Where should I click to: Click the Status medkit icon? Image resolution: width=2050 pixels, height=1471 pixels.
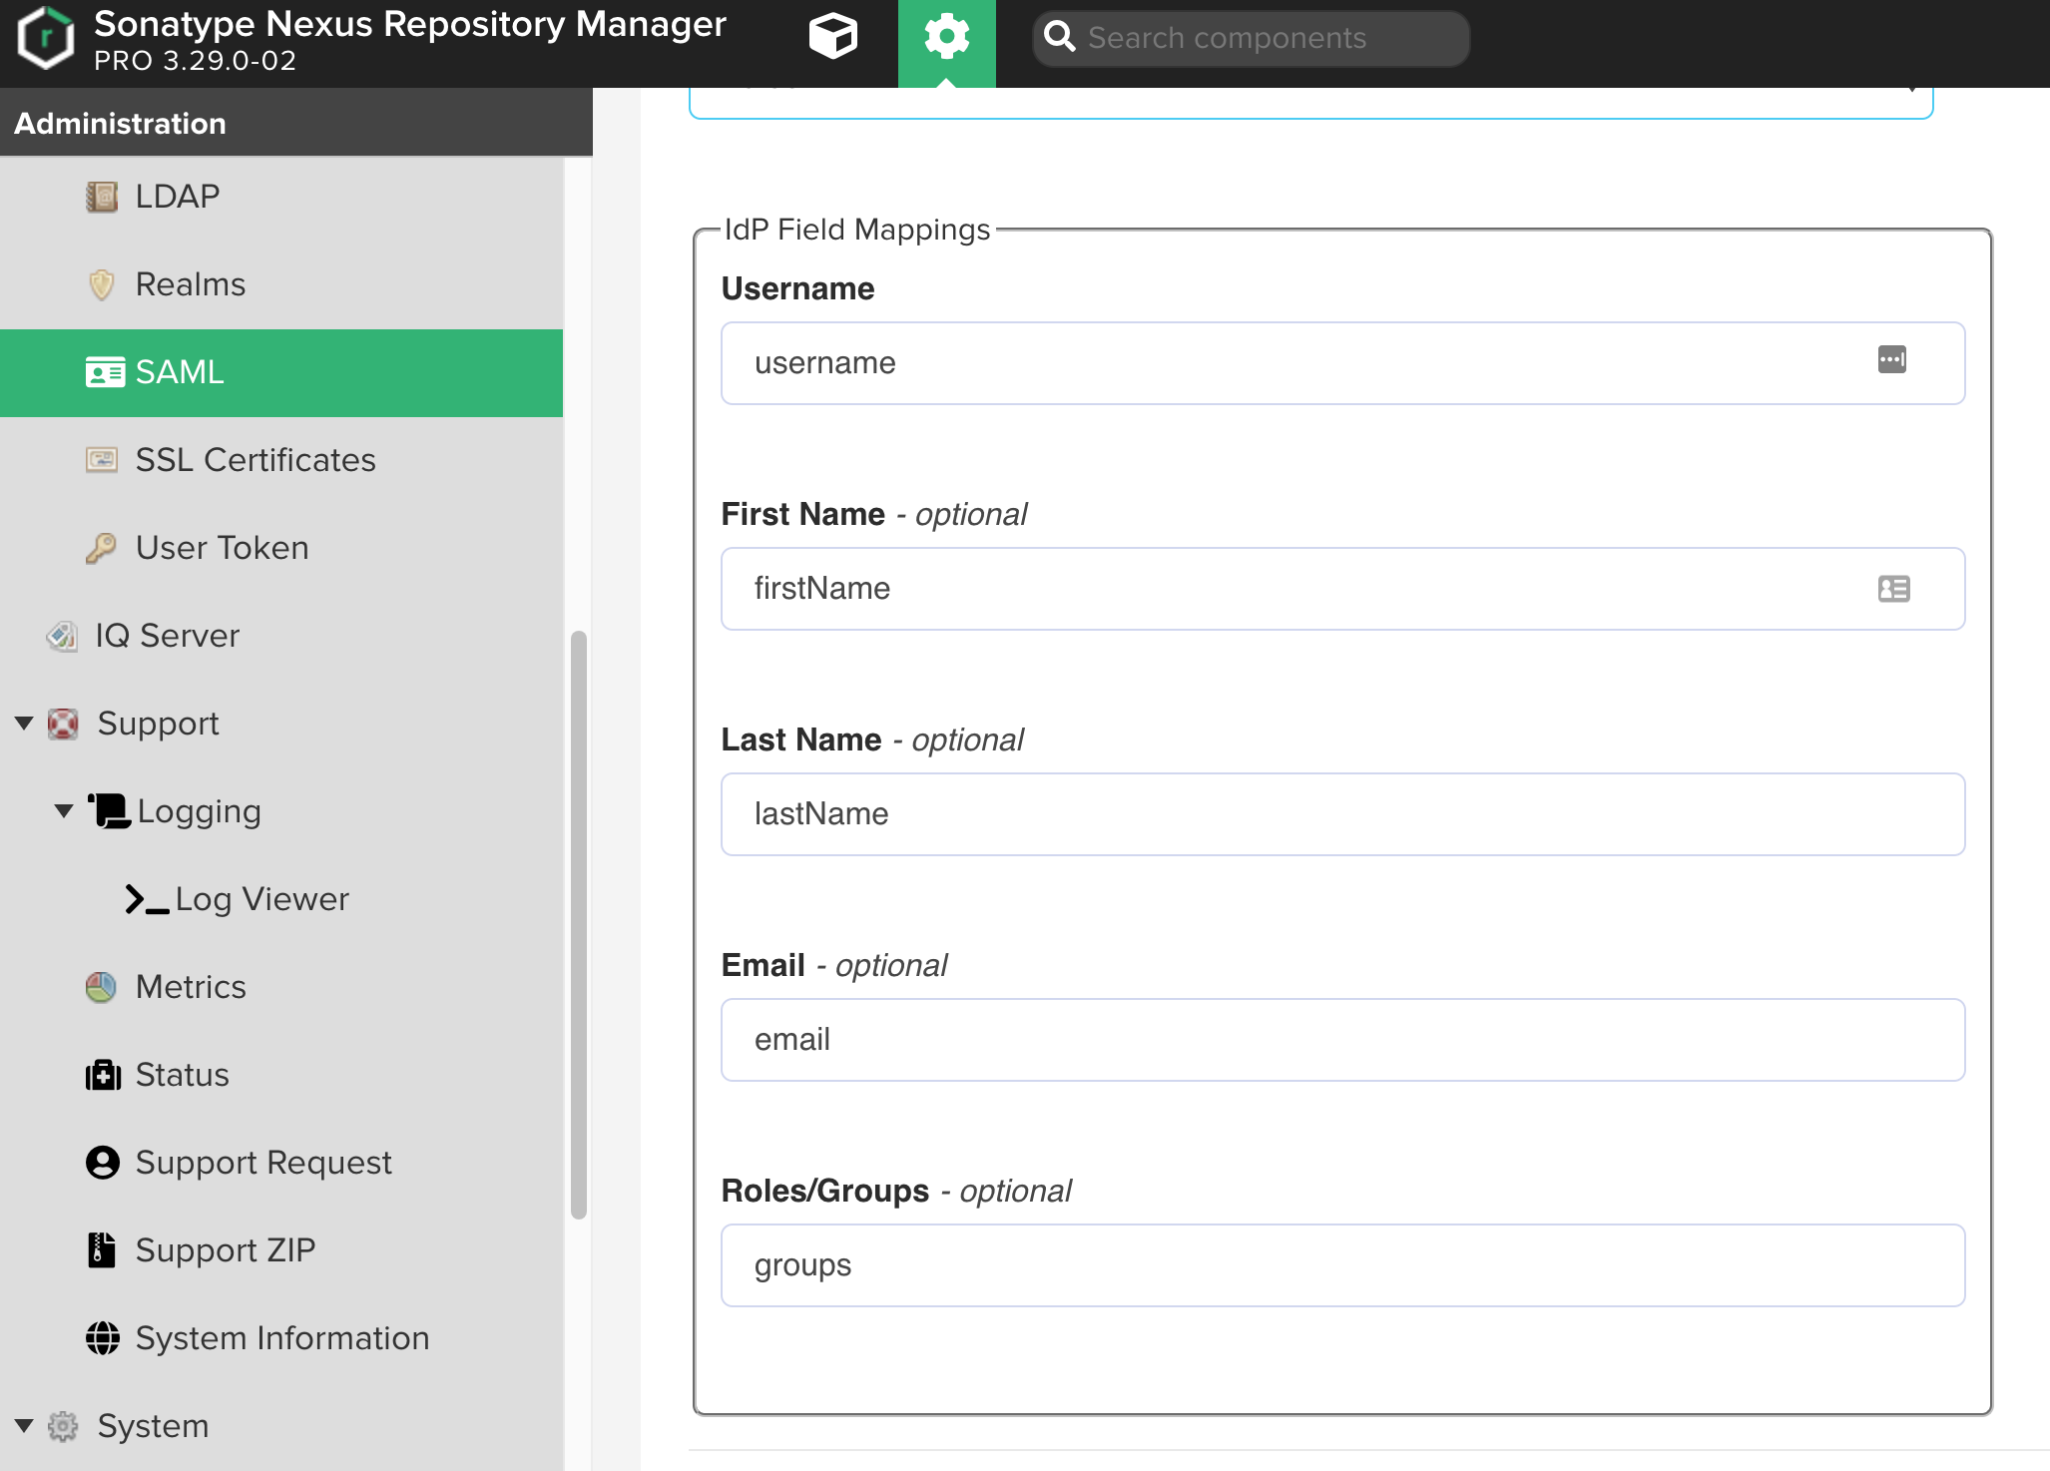pyautogui.click(x=103, y=1075)
